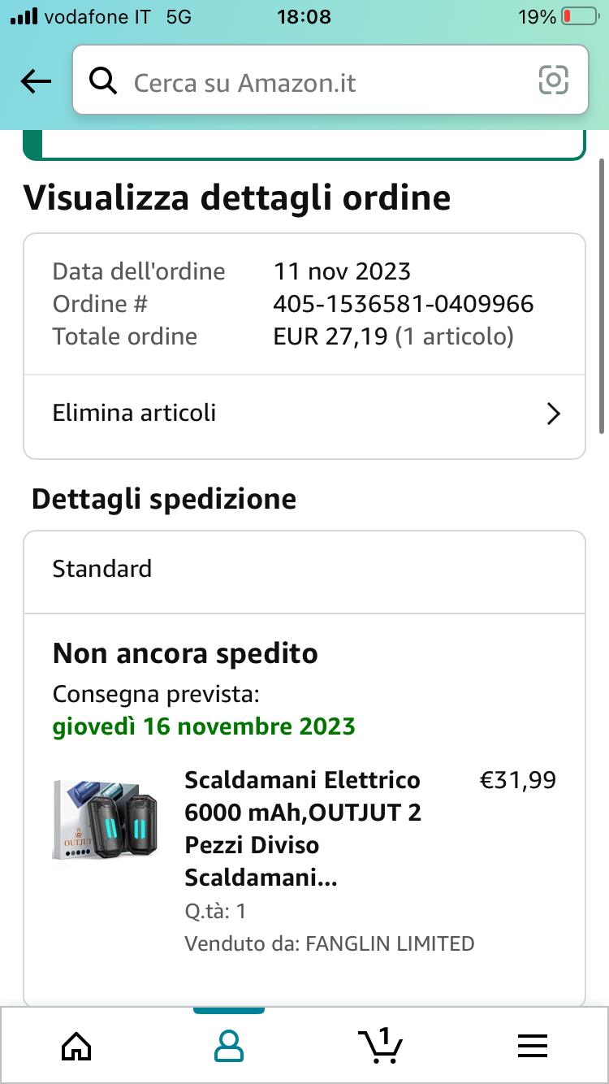Image resolution: width=609 pixels, height=1084 pixels.
Task: Expand the Elimina articoli chevron
Action: pos(554,414)
